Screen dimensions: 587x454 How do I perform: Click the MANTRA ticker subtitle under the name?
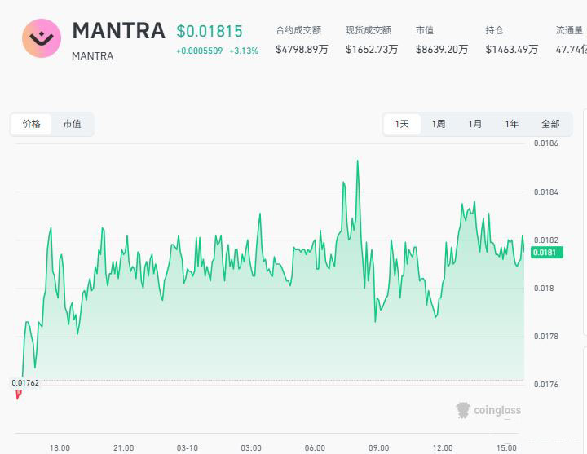click(x=92, y=56)
